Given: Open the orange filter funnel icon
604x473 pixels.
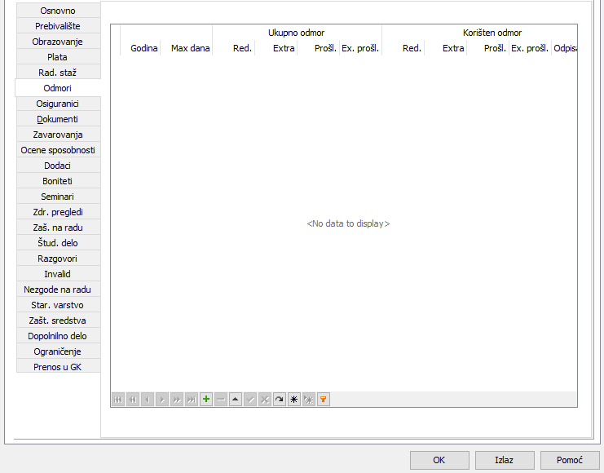Looking at the screenshot, I should (324, 400).
